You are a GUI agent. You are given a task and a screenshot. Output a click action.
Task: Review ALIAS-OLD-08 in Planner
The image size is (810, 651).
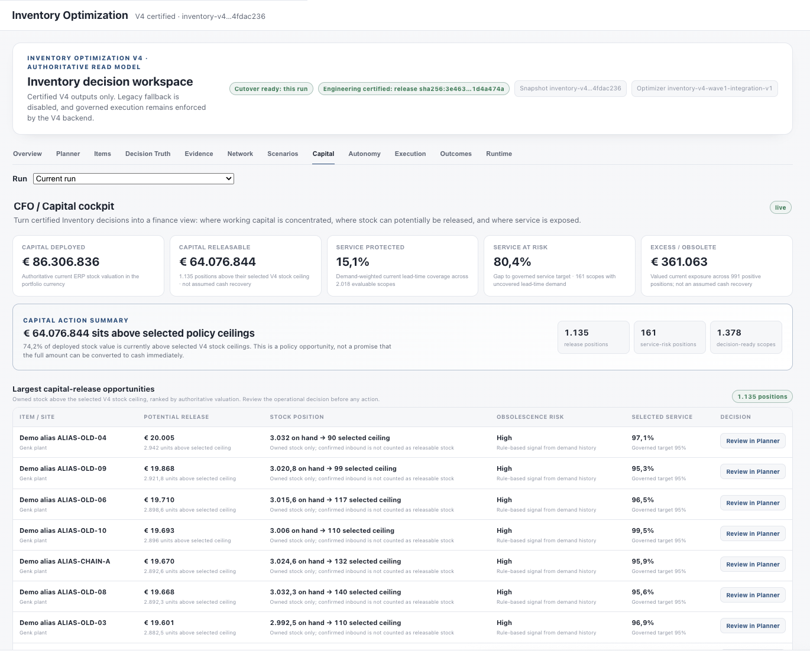[753, 595]
